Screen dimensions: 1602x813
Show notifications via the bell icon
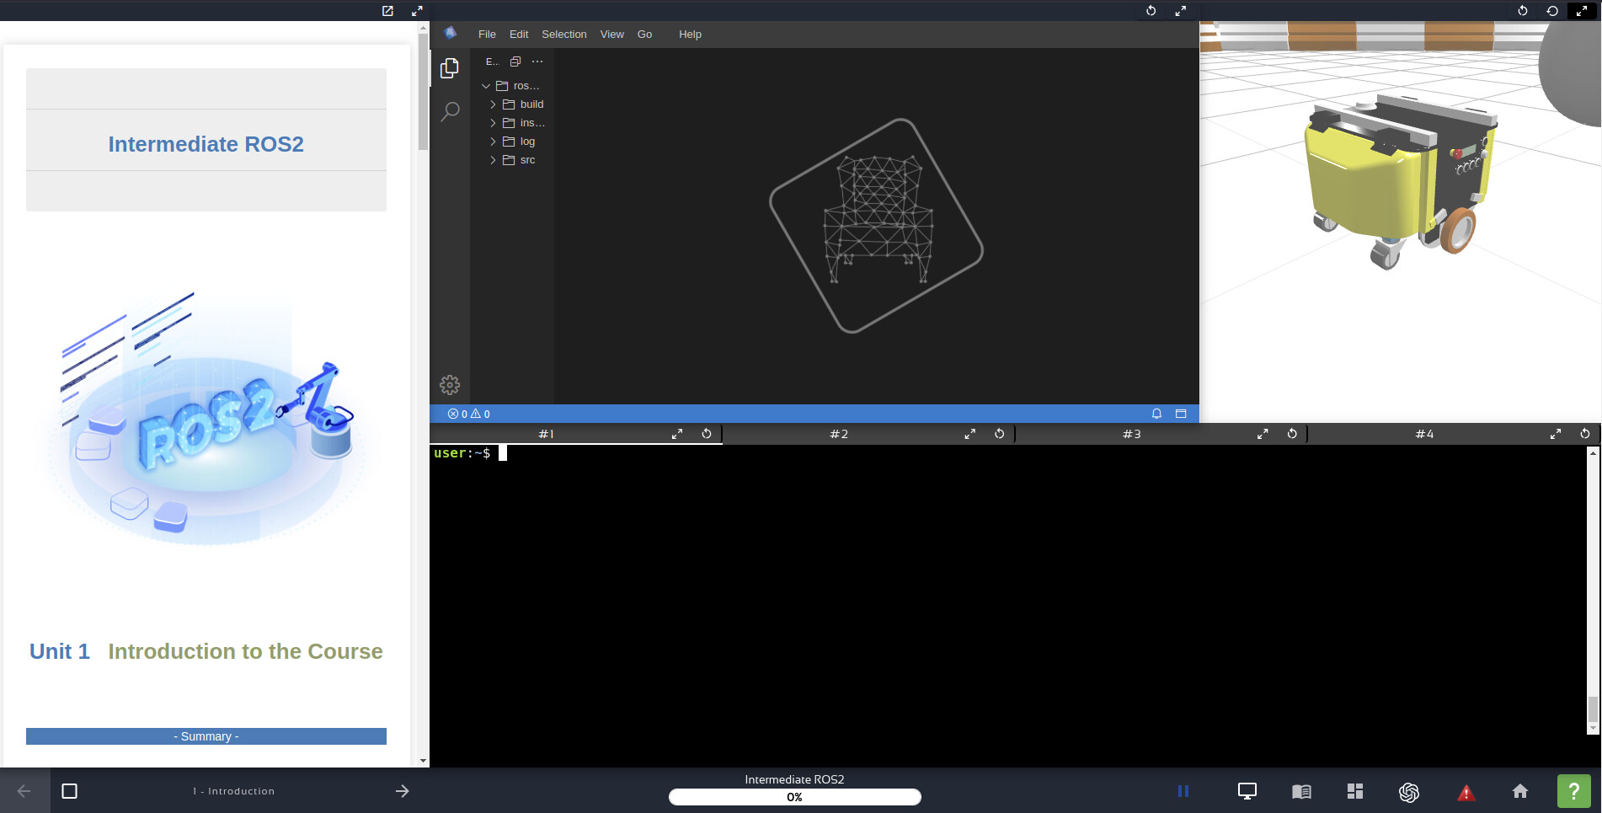pos(1156,414)
